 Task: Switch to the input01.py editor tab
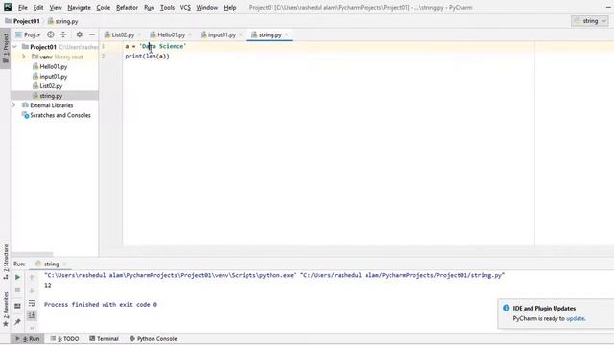click(x=222, y=34)
